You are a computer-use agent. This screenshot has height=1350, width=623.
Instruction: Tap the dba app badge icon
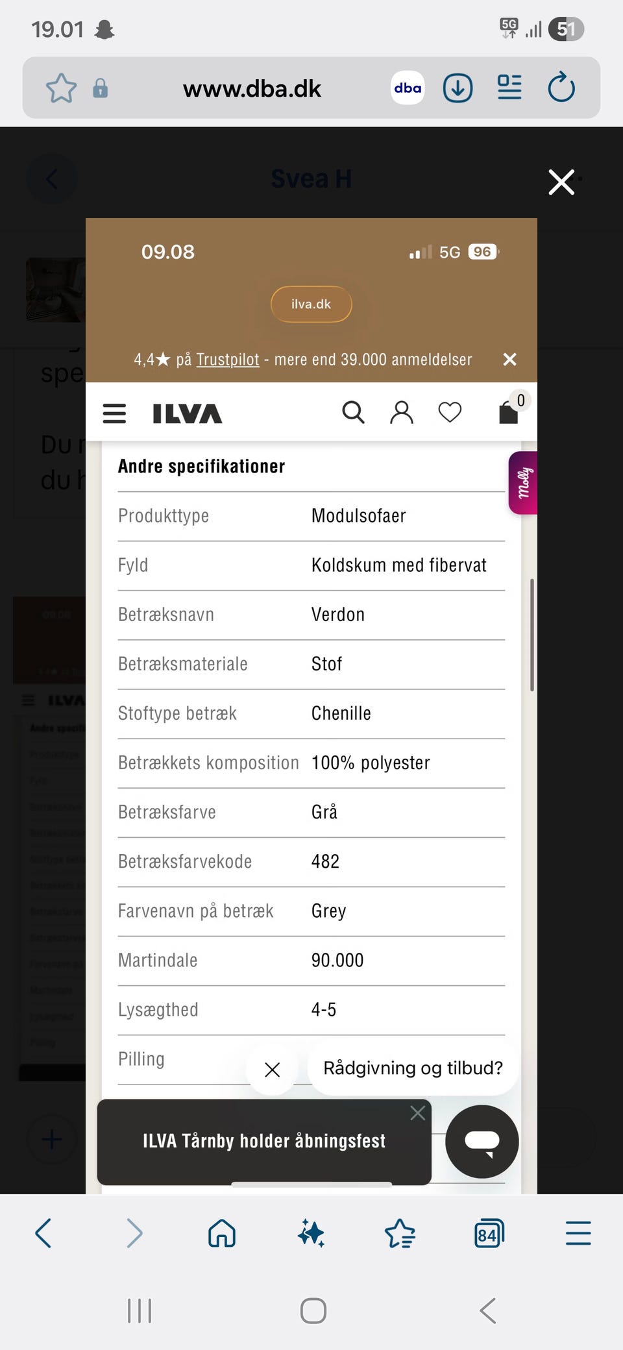pyautogui.click(x=408, y=88)
